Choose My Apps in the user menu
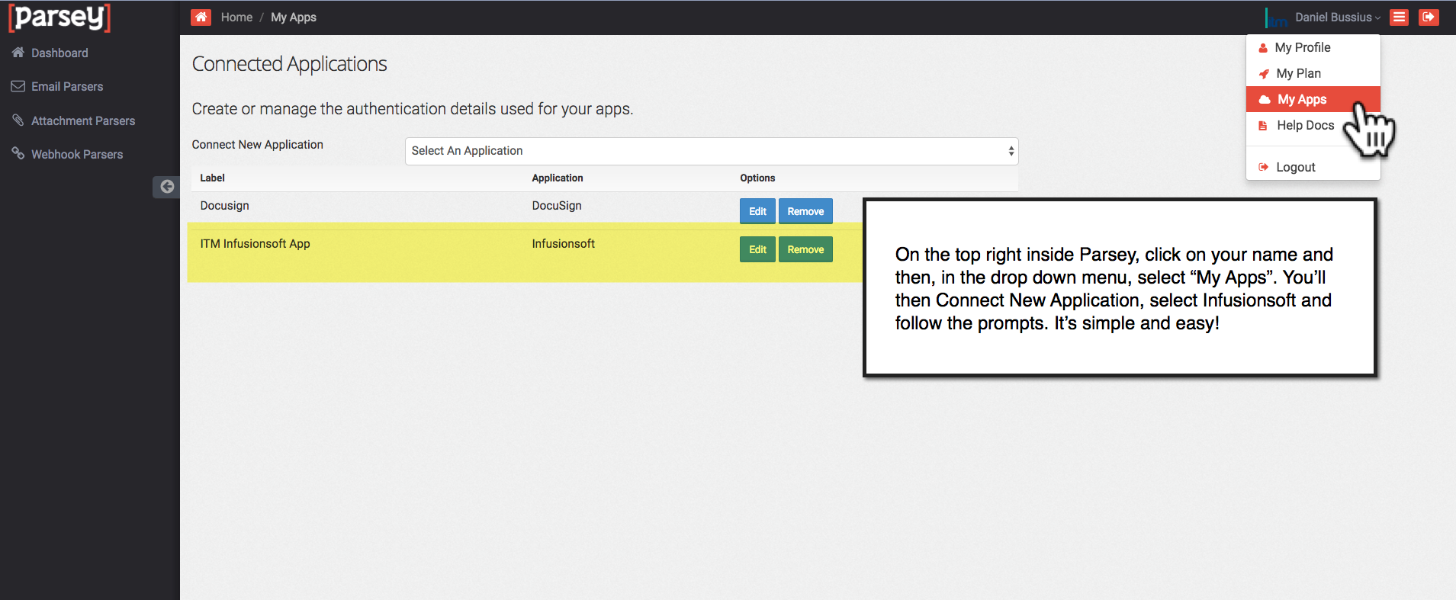This screenshot has height=600, width=1456. [x=1302, y=99]
